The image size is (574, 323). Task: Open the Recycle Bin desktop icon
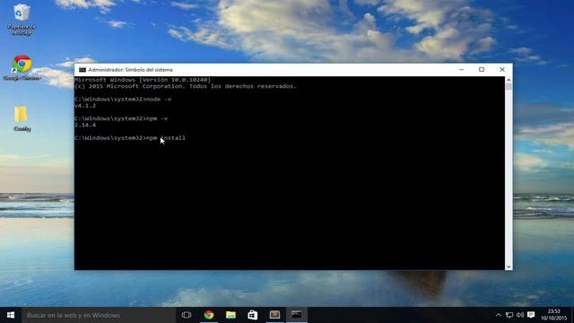point(22,19)
